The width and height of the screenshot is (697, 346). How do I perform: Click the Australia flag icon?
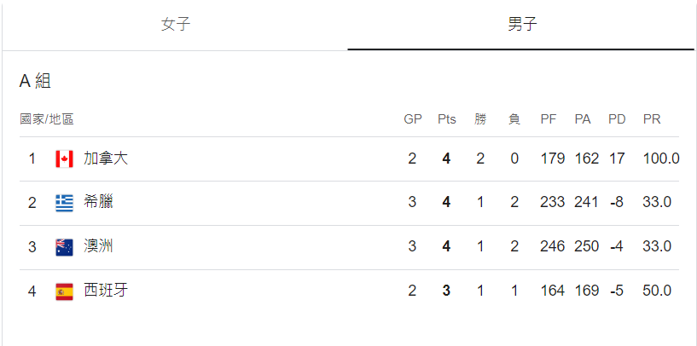point(65,247)
